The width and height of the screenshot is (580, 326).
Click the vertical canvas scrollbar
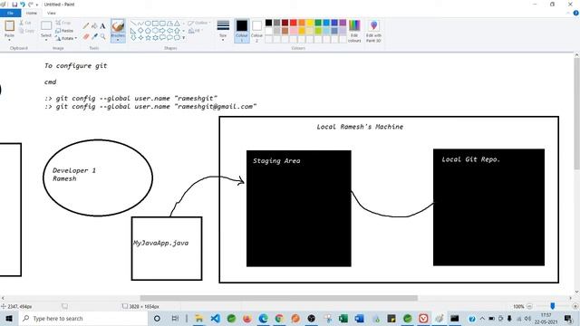pyautogui.click(x=576, y=114)
